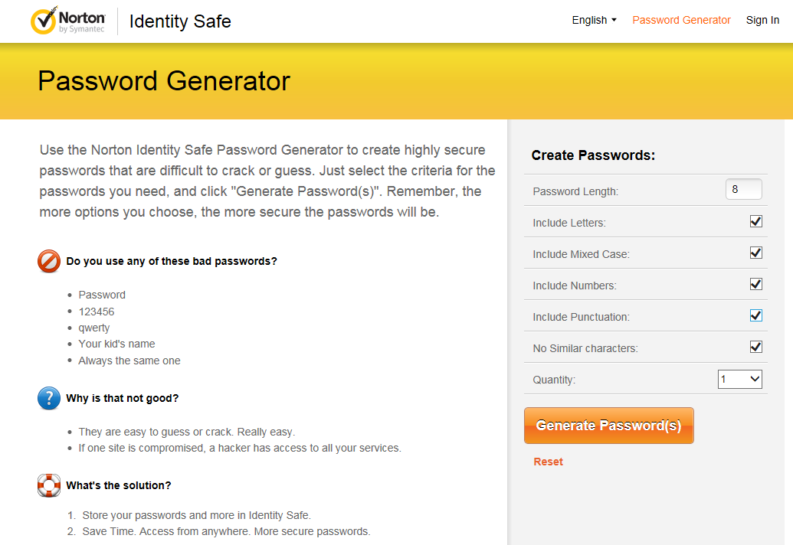Click the lifebuoy solution icon
Viewport: 793px width, 545px height.
tap(49, 485)
